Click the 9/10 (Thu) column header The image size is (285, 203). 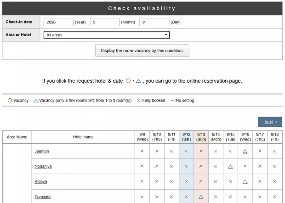coord(157,137)
